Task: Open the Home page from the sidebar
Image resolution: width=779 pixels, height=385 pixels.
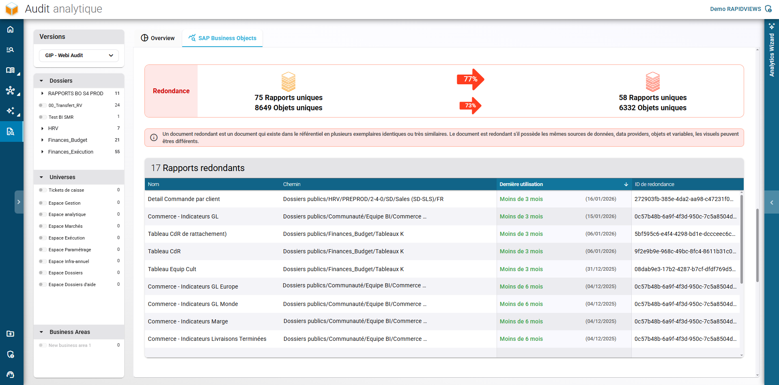Action: 11,29
